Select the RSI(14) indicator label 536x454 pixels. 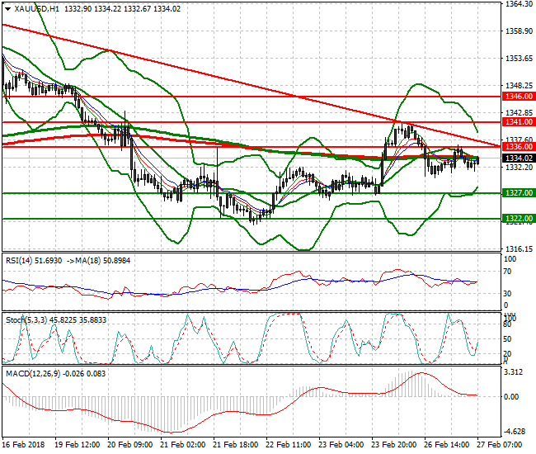point(19,261)
